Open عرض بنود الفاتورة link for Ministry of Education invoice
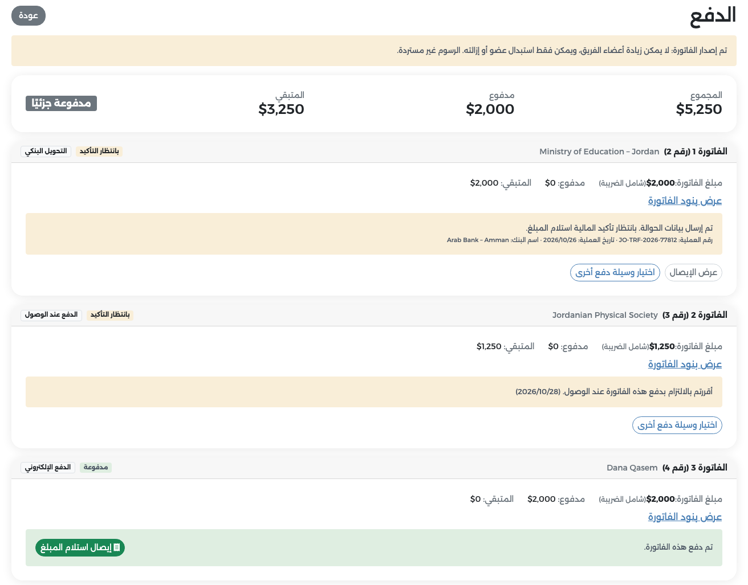Image resolution: width=748 pixels, height=585 pixels. point(685,201)
